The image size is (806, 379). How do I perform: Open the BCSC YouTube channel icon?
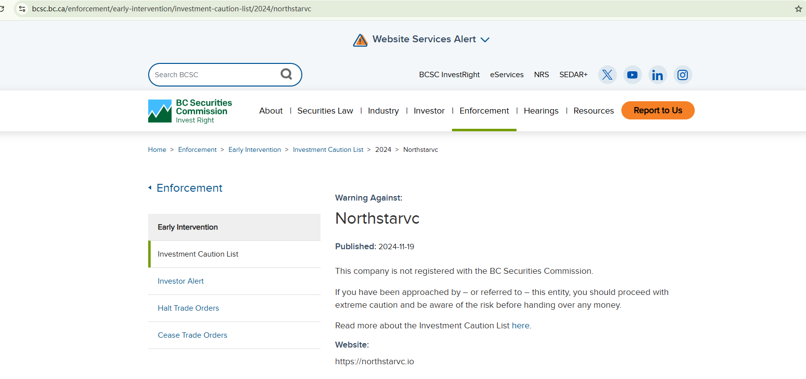[x=632, y=75]
